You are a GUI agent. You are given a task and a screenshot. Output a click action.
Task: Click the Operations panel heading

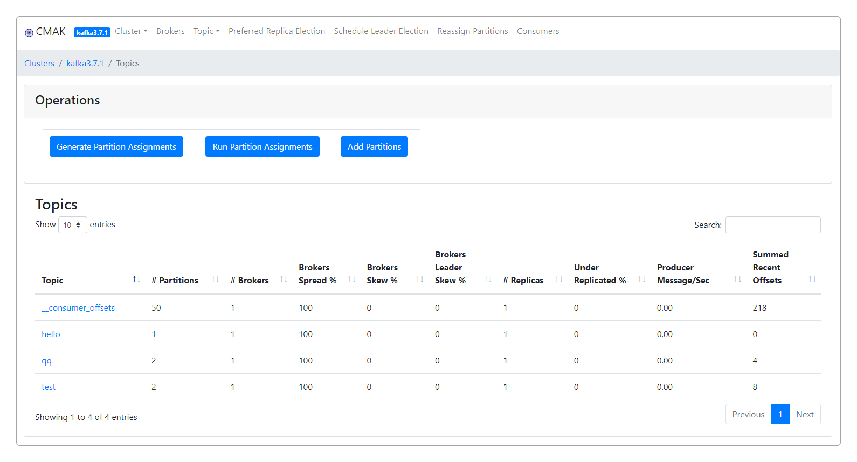(67, 100)
